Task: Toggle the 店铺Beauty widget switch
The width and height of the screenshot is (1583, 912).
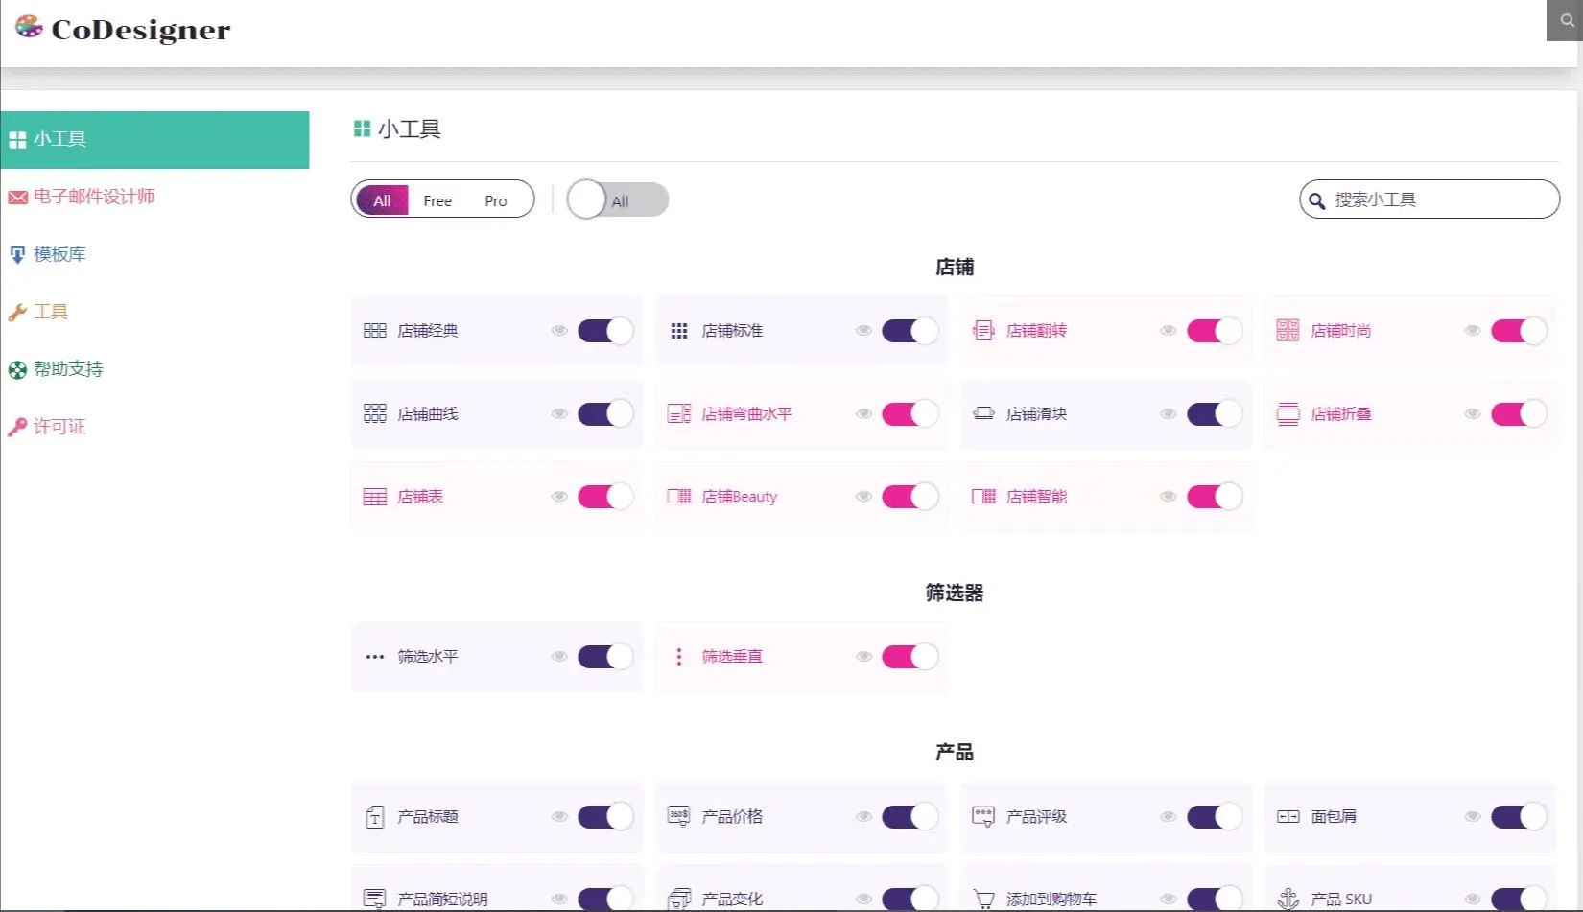Action: coord(910,497)
